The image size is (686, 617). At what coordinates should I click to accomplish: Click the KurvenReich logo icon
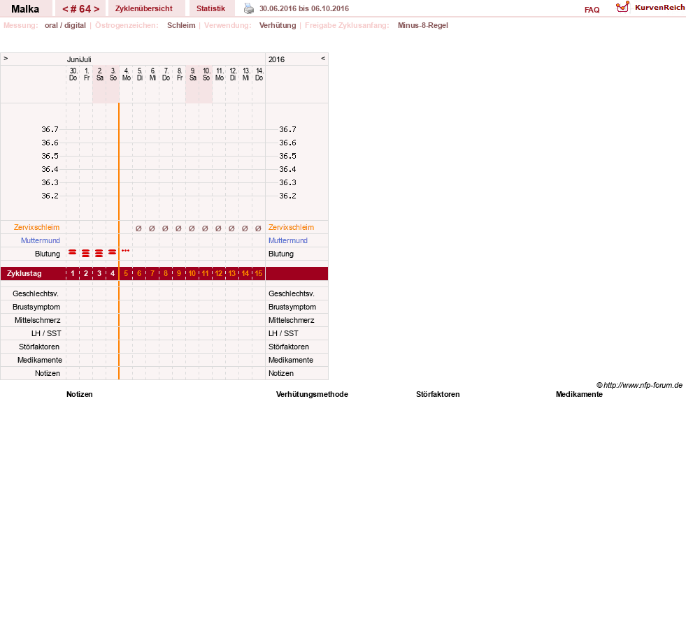(622, 7)
